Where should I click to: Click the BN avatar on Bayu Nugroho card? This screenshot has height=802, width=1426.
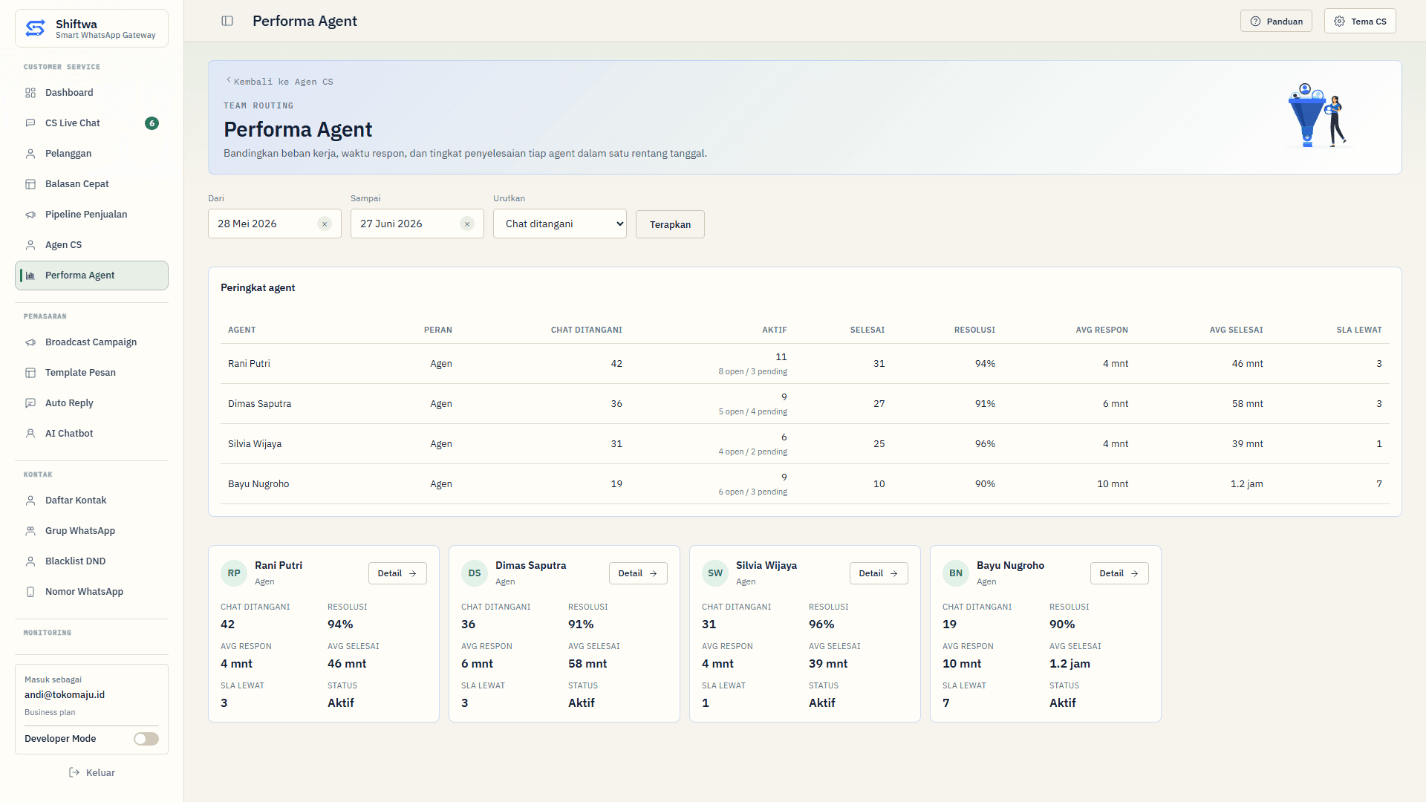coord(956,573)
